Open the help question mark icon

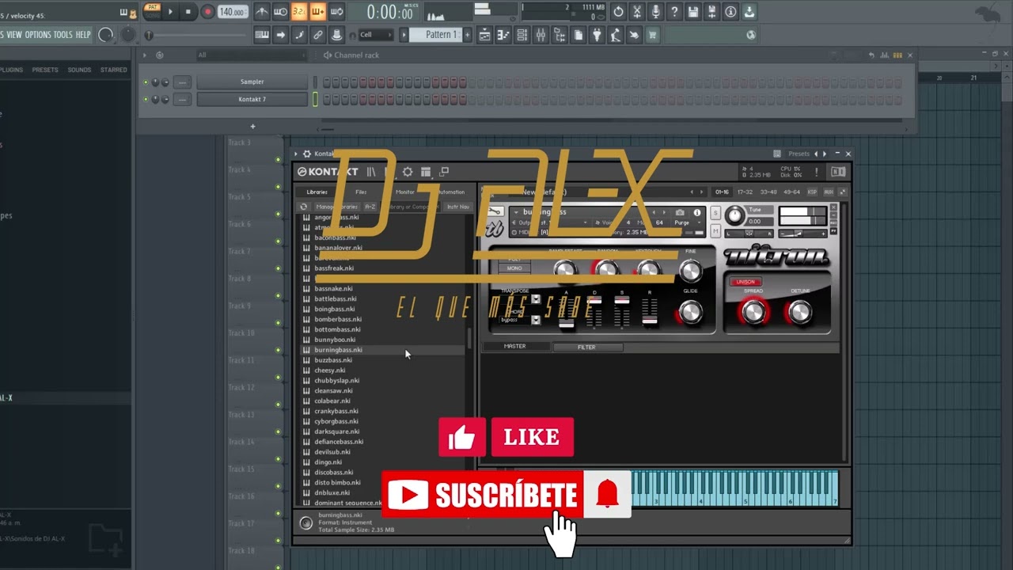tap(674, 11)
